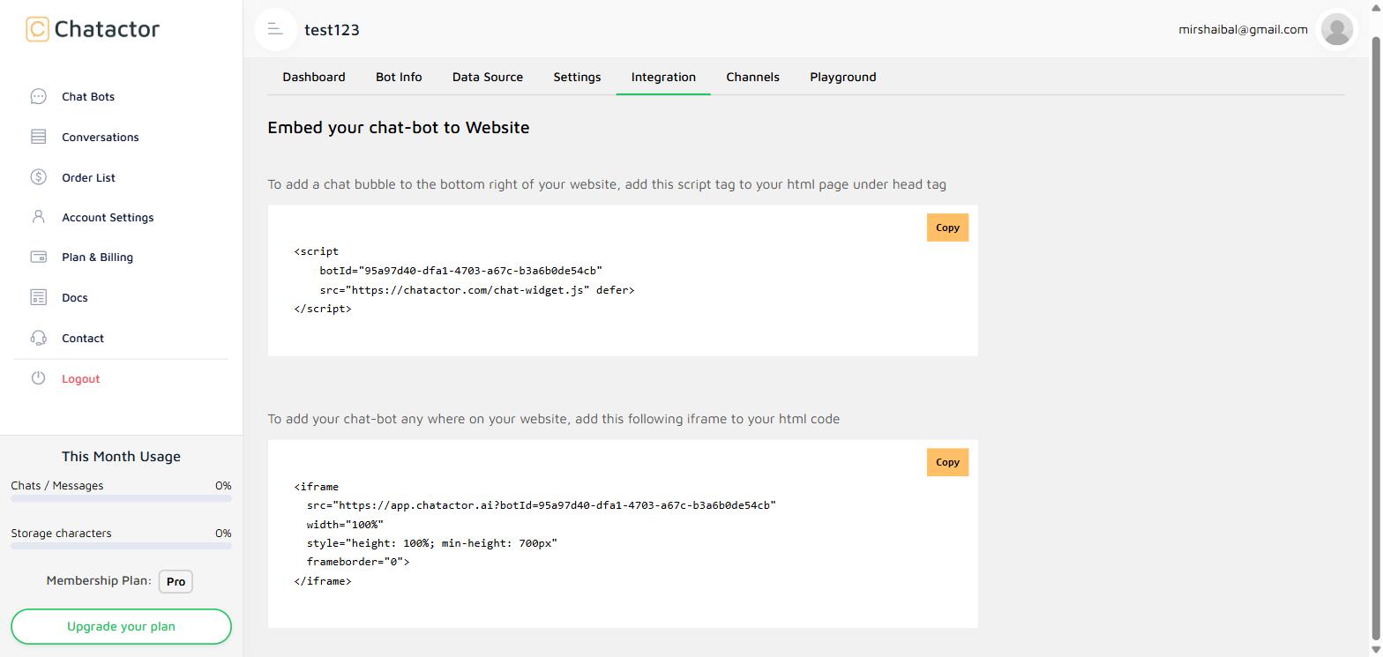Click the test123 bot name title
This screenshot has width=1383, height=657.
pos(332,30)
